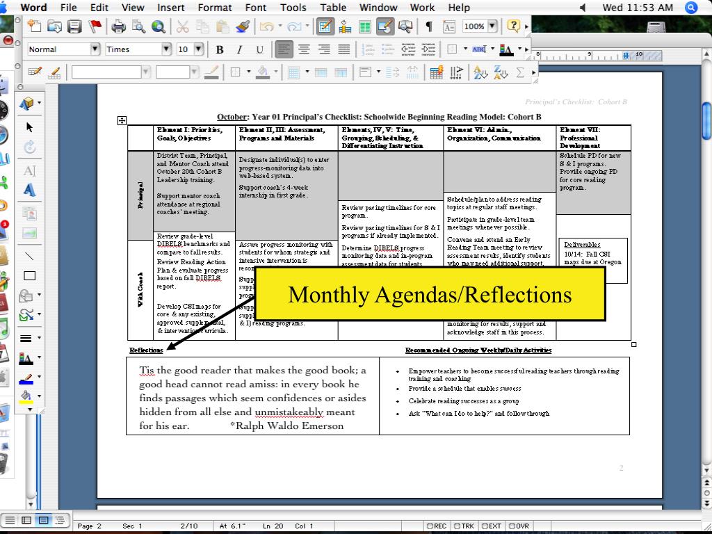Click the Font Color swatch on formatting toolbar
The height and width of the screenshot is (534, 712).
point(506,49)
